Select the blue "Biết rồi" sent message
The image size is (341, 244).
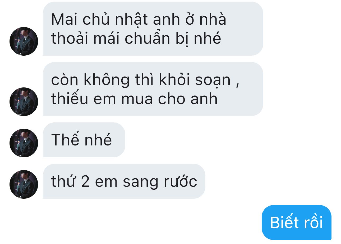pyautogui.click(x=296, y=223)
